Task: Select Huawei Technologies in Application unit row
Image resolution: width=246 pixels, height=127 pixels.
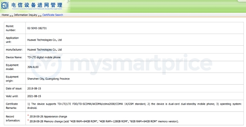Action: click(x=45, y=40)
